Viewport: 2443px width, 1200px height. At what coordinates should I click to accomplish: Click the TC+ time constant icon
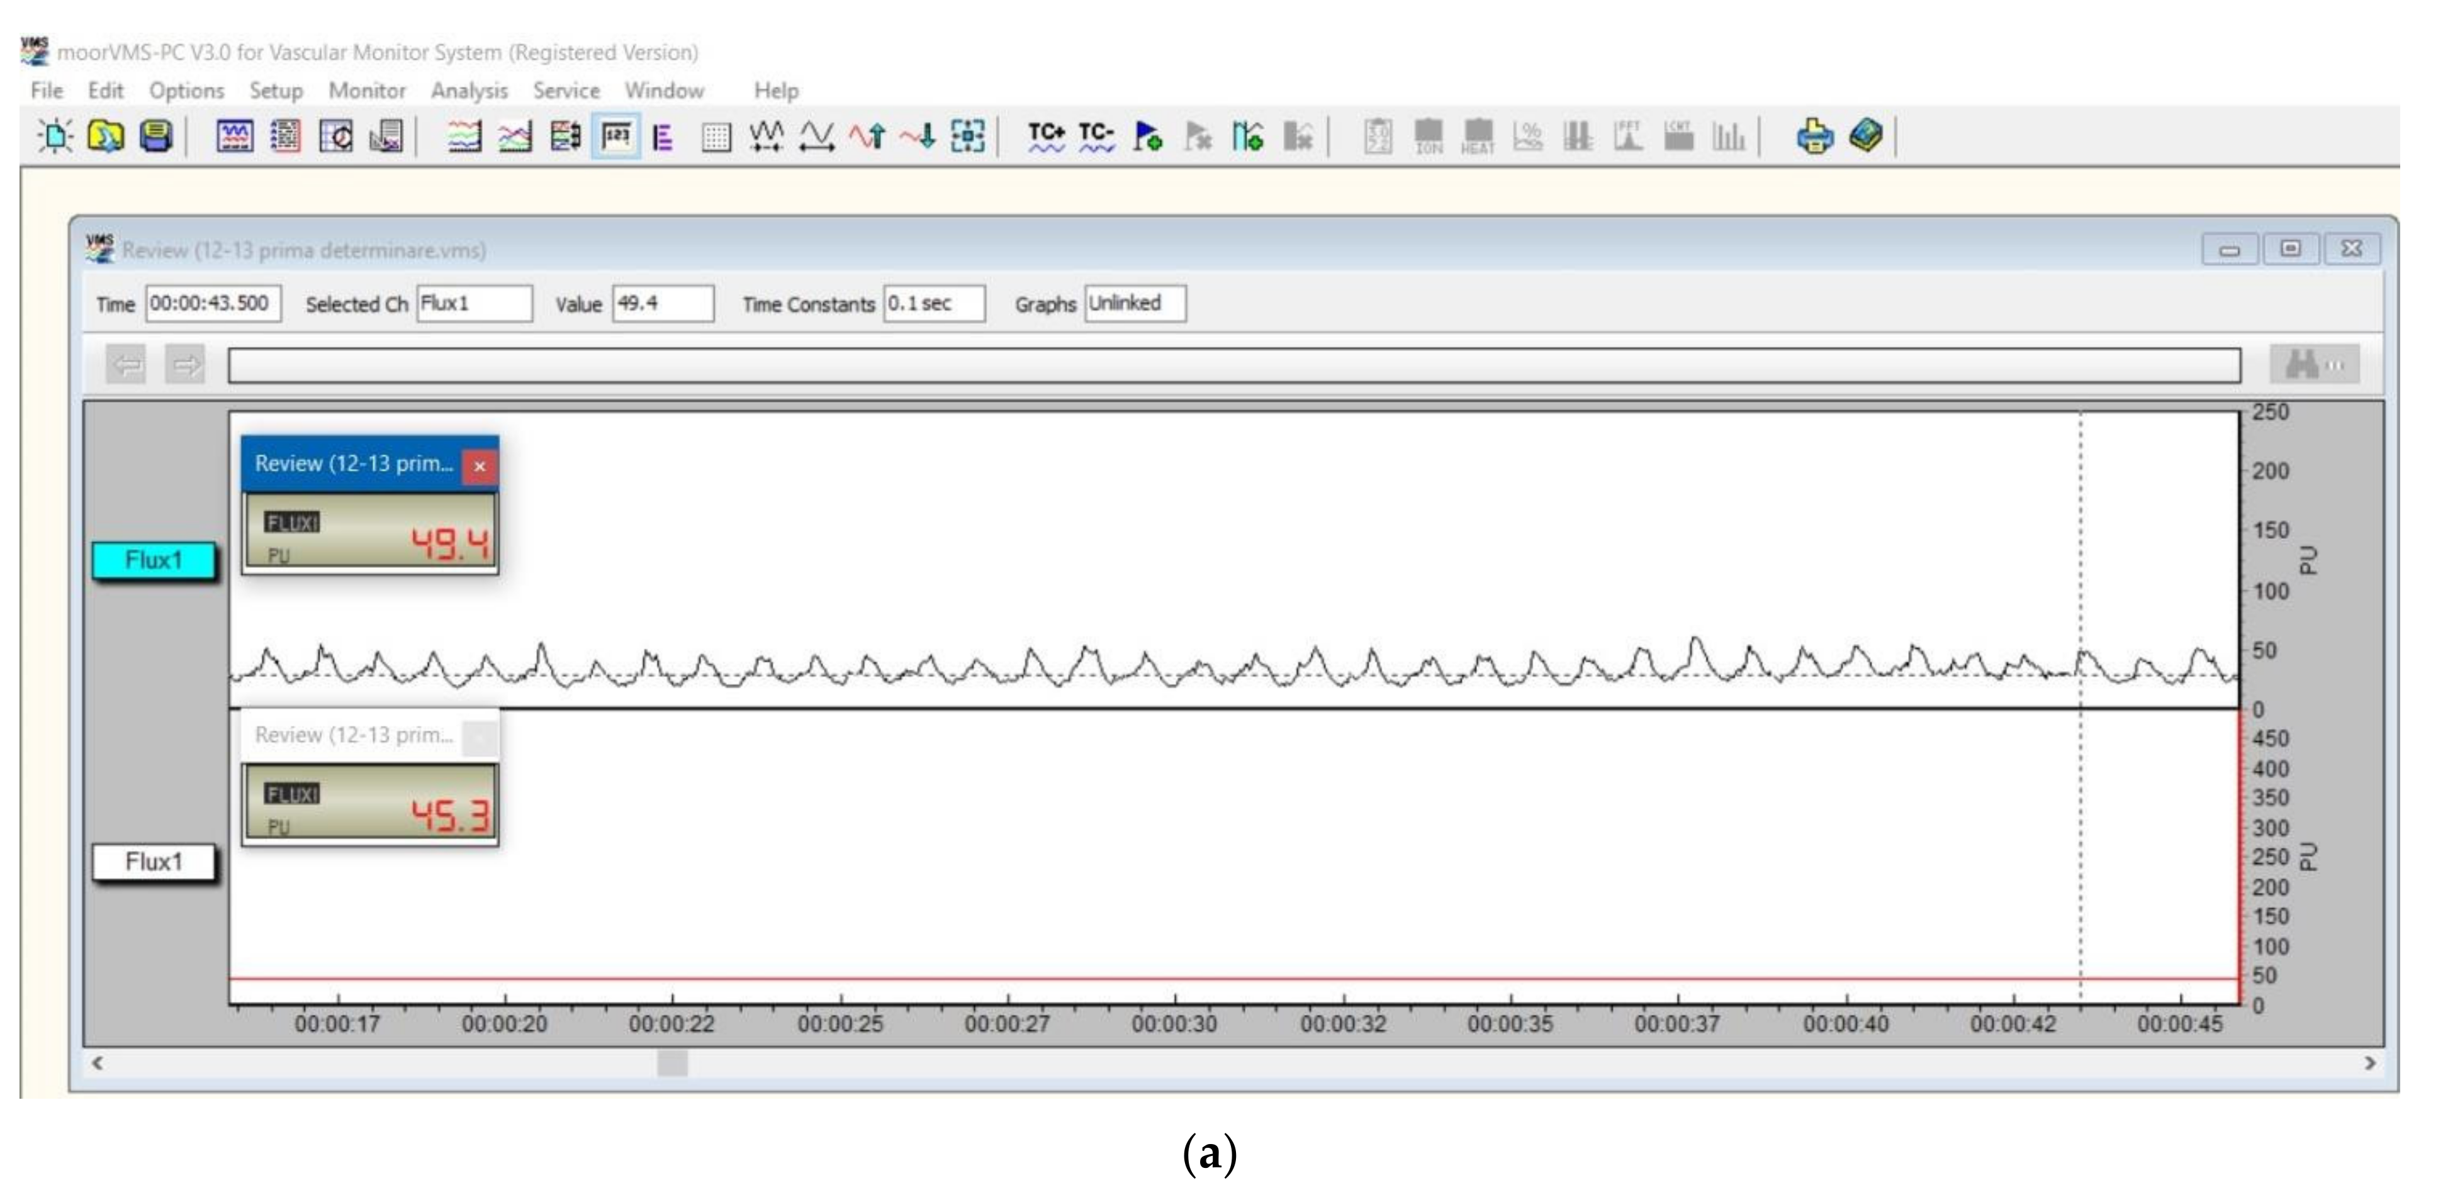(x=1046, y=136)
